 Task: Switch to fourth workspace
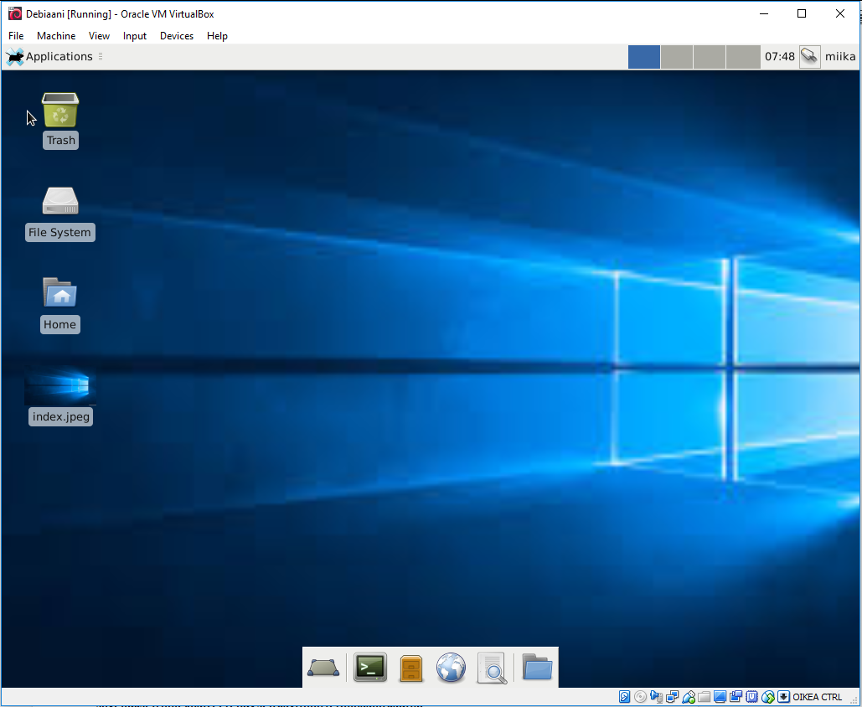tap(742, 57)
